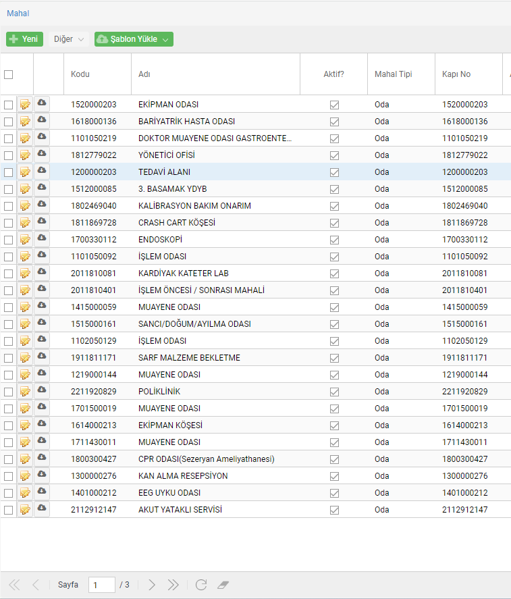Edit the EKİPMAN KÖŞESİ row
511x599 pixels.
coord(25,425)
